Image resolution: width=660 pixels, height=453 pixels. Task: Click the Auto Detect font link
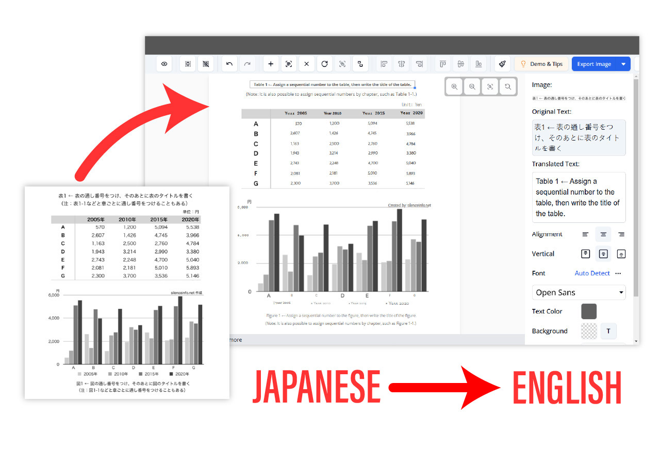[592, 273]
